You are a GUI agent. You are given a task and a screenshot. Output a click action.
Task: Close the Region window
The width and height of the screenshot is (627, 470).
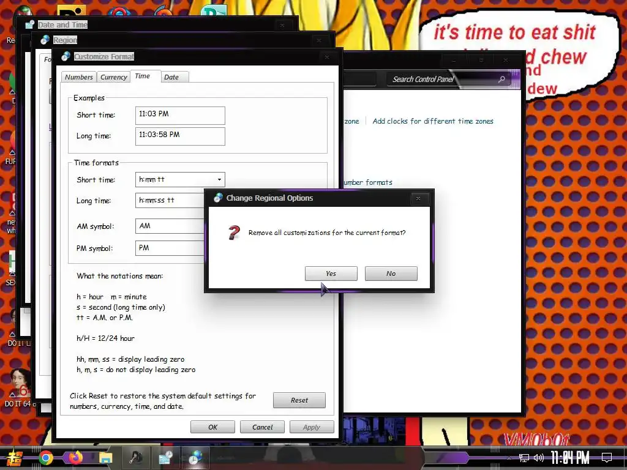pyautogui.click(x=318, y=40)
